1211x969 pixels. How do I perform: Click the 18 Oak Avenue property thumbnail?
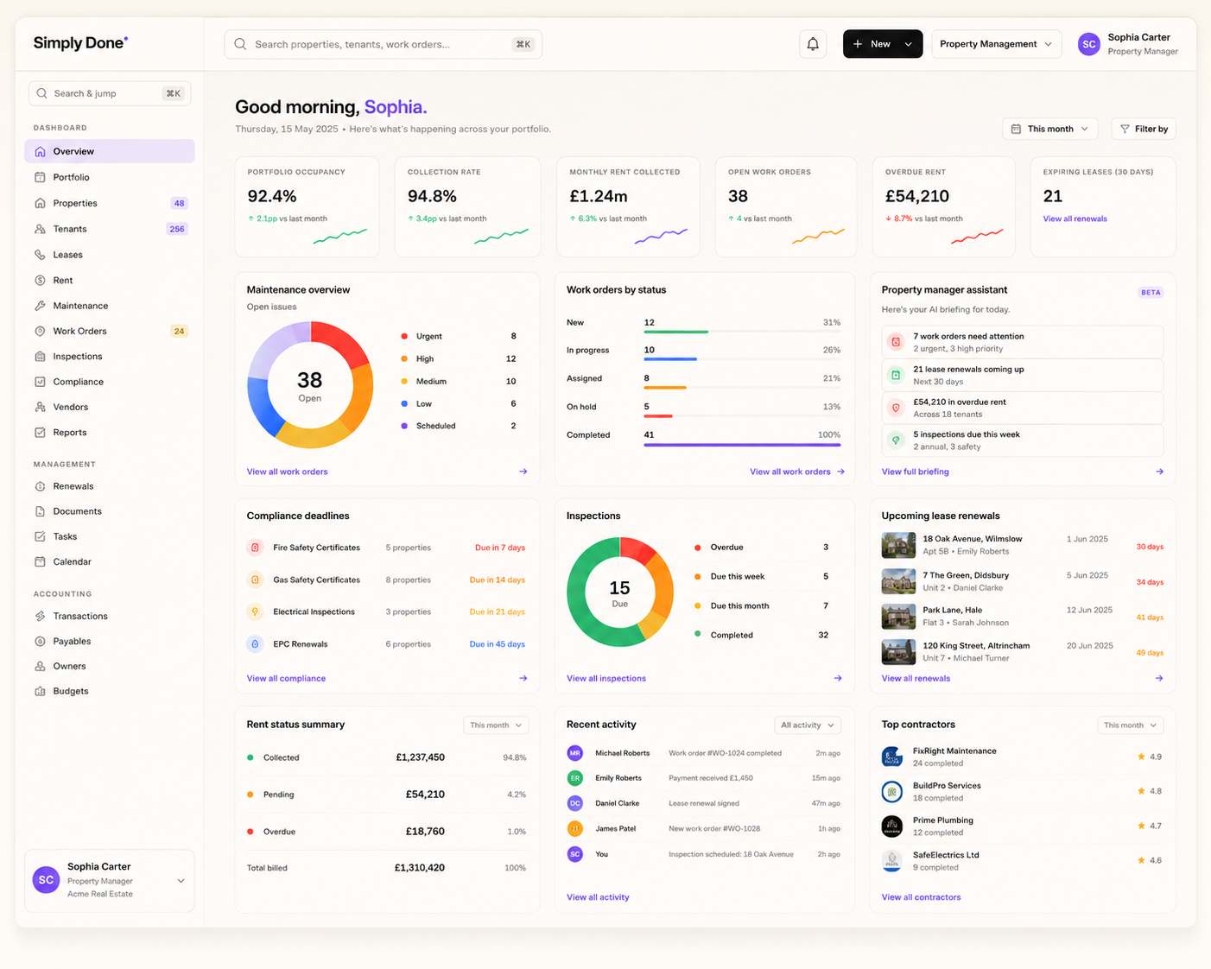coord(898,545)
